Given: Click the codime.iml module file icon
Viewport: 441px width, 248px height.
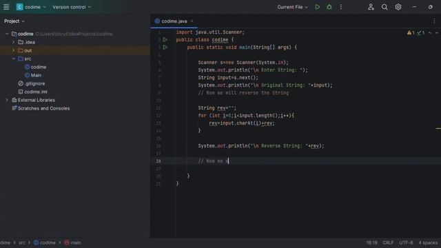Looking at the screenshot, I should point(21,92).
